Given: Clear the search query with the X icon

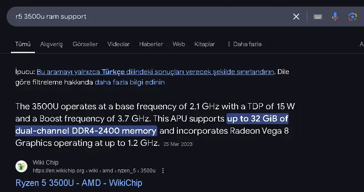Looking at the screenshot, I should [296, 17].
